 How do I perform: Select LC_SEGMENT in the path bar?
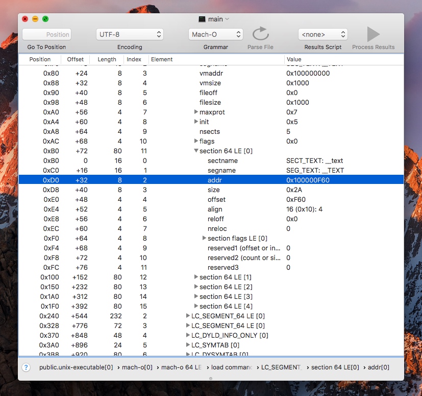[x=282, y=367]
